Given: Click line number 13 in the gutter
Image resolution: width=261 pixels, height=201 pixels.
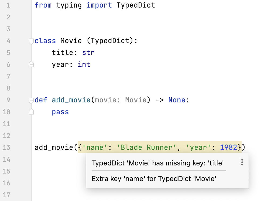Looking at the screenshot, I should click(7, 147).
